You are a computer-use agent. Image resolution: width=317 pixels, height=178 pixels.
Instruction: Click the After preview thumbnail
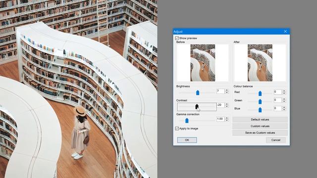[260, 63]
